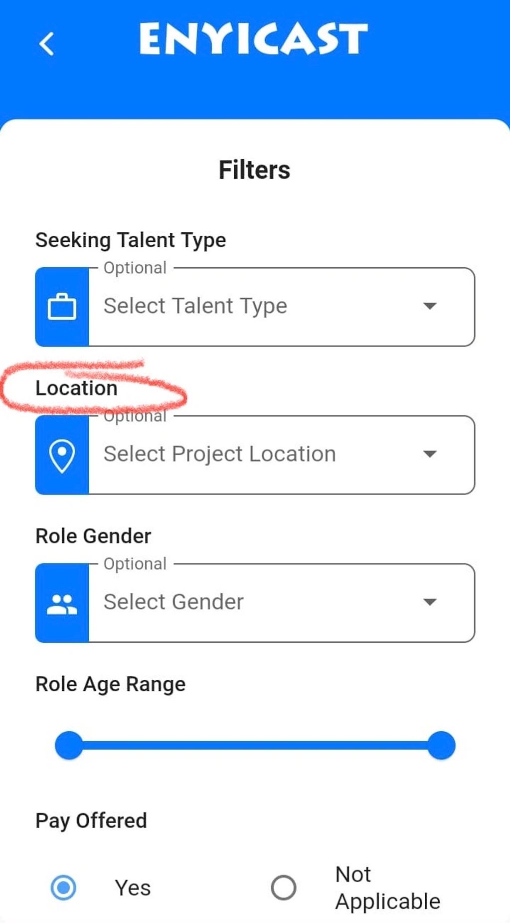Expand the Select Gender dropdown arrow
The width and height of the screenshot is (510, 923).
coord(429,602)
